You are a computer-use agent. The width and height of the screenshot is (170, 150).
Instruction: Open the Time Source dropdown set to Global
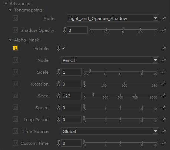[110, 131]
